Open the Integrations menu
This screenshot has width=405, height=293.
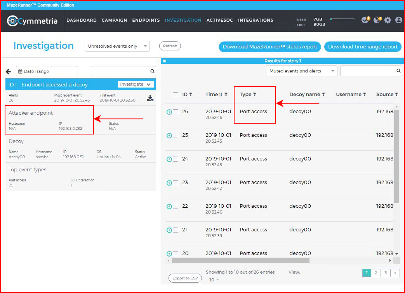(x=256, y=20)
